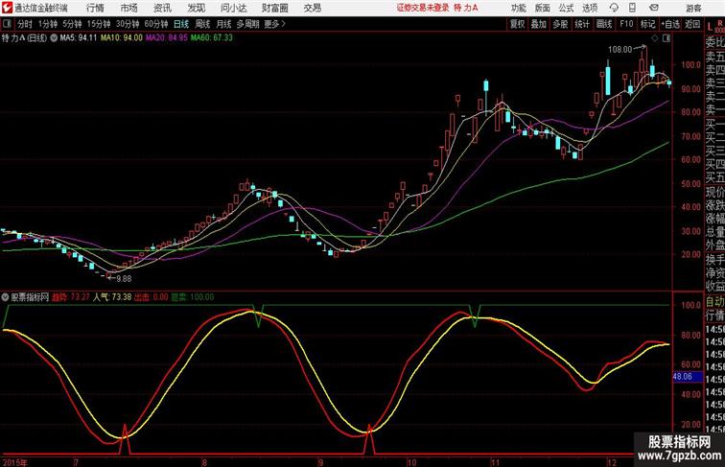Viewport: 725px width, 467px height.
Task: Click the 9.88 low price marker
Action: 124,279
